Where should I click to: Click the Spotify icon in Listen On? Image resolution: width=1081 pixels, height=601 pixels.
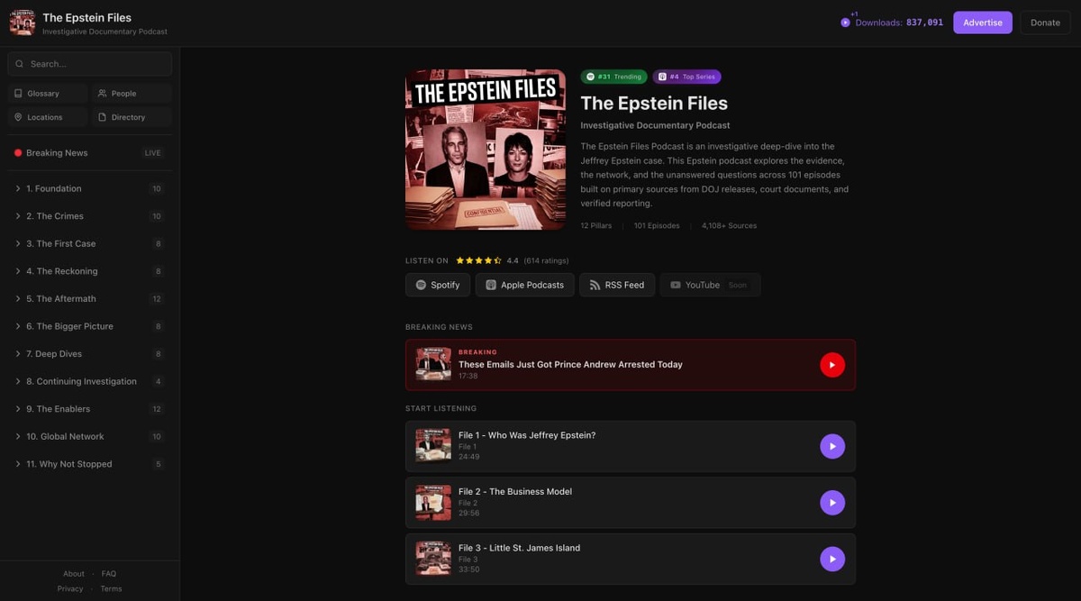pyautogui.click(x=421, y=285)
